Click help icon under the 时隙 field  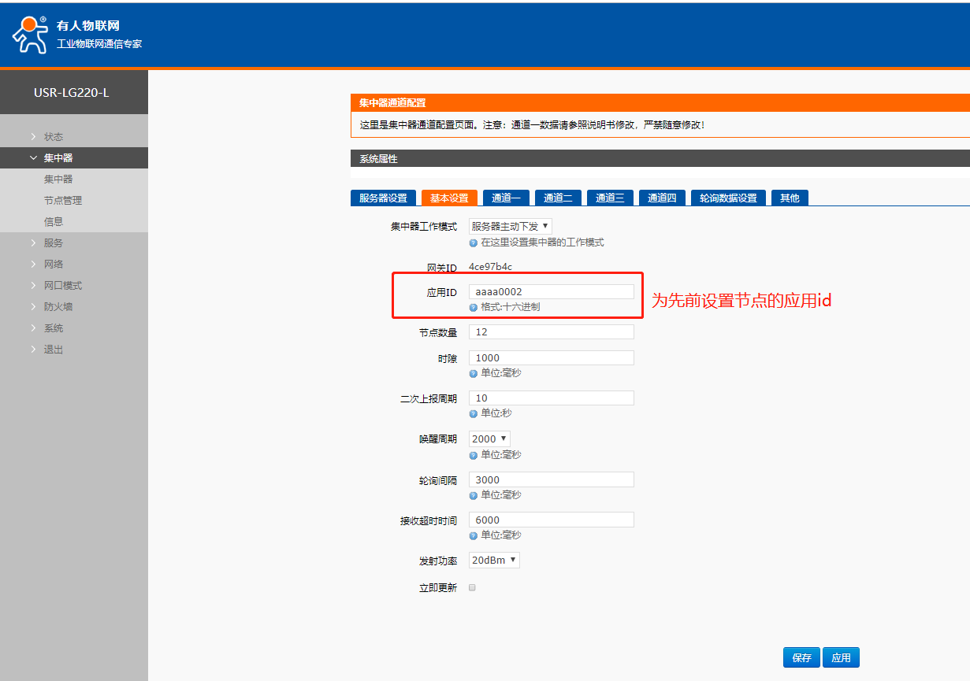click(474, 373)
